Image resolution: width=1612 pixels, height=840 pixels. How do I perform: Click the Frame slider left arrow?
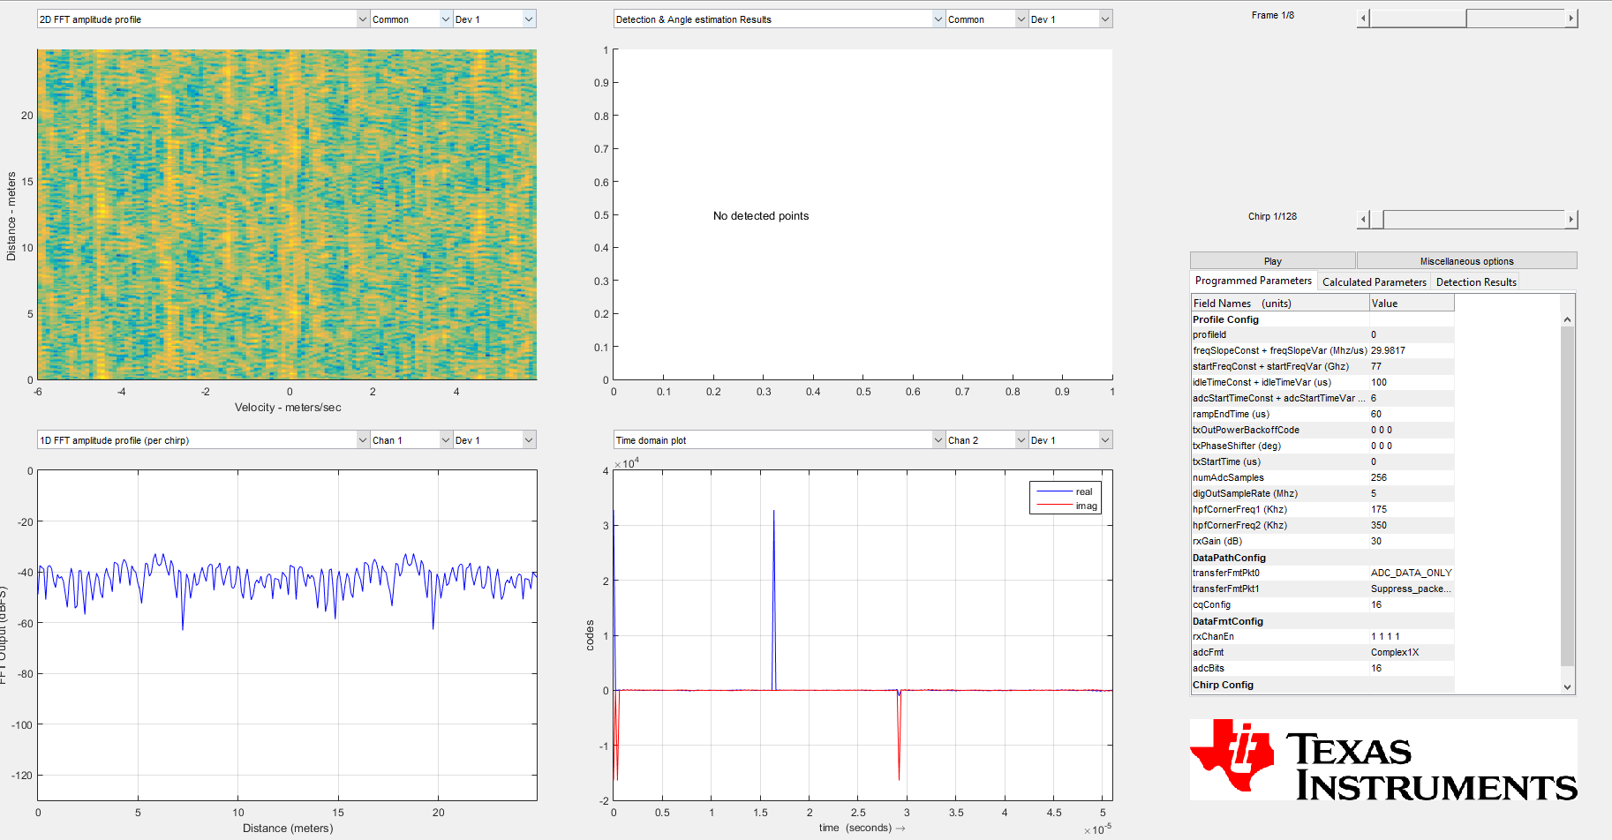tap(1363, 18)
